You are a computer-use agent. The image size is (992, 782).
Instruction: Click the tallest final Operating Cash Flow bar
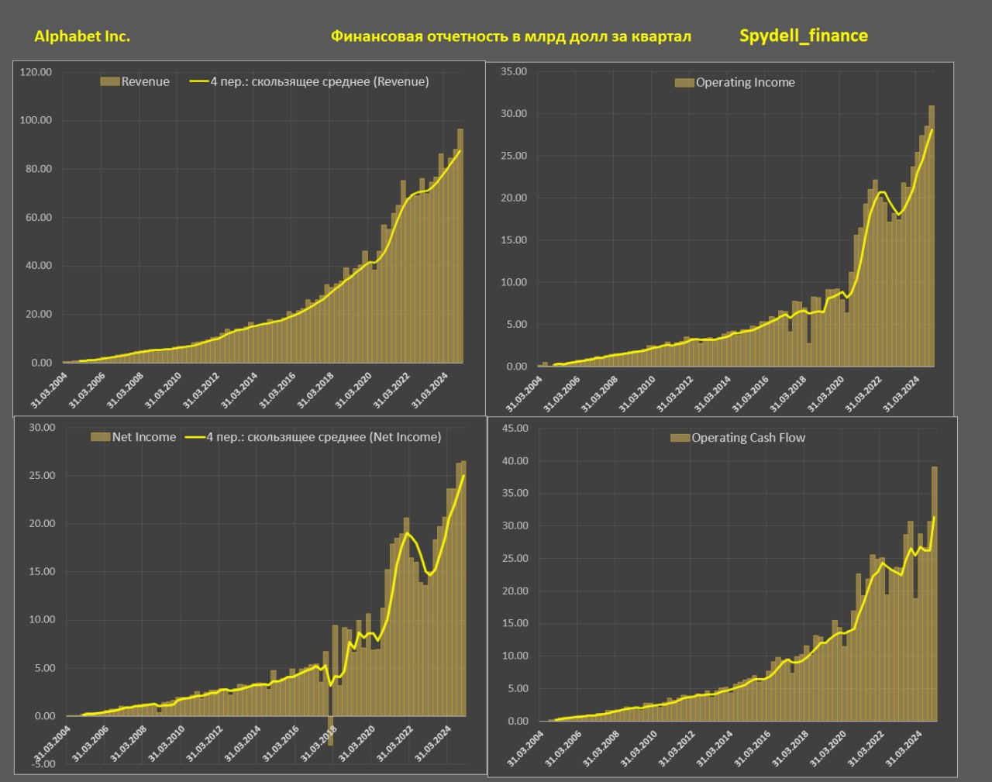pos(934,597)
